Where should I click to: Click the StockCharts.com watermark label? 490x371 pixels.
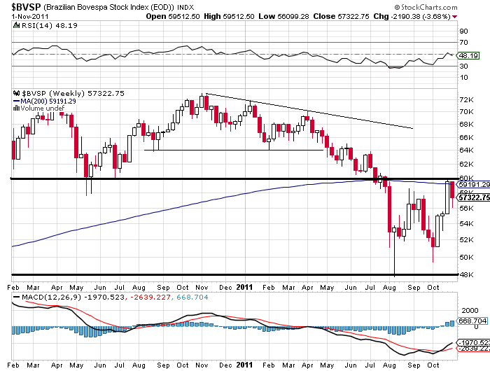tap(426, 7)
